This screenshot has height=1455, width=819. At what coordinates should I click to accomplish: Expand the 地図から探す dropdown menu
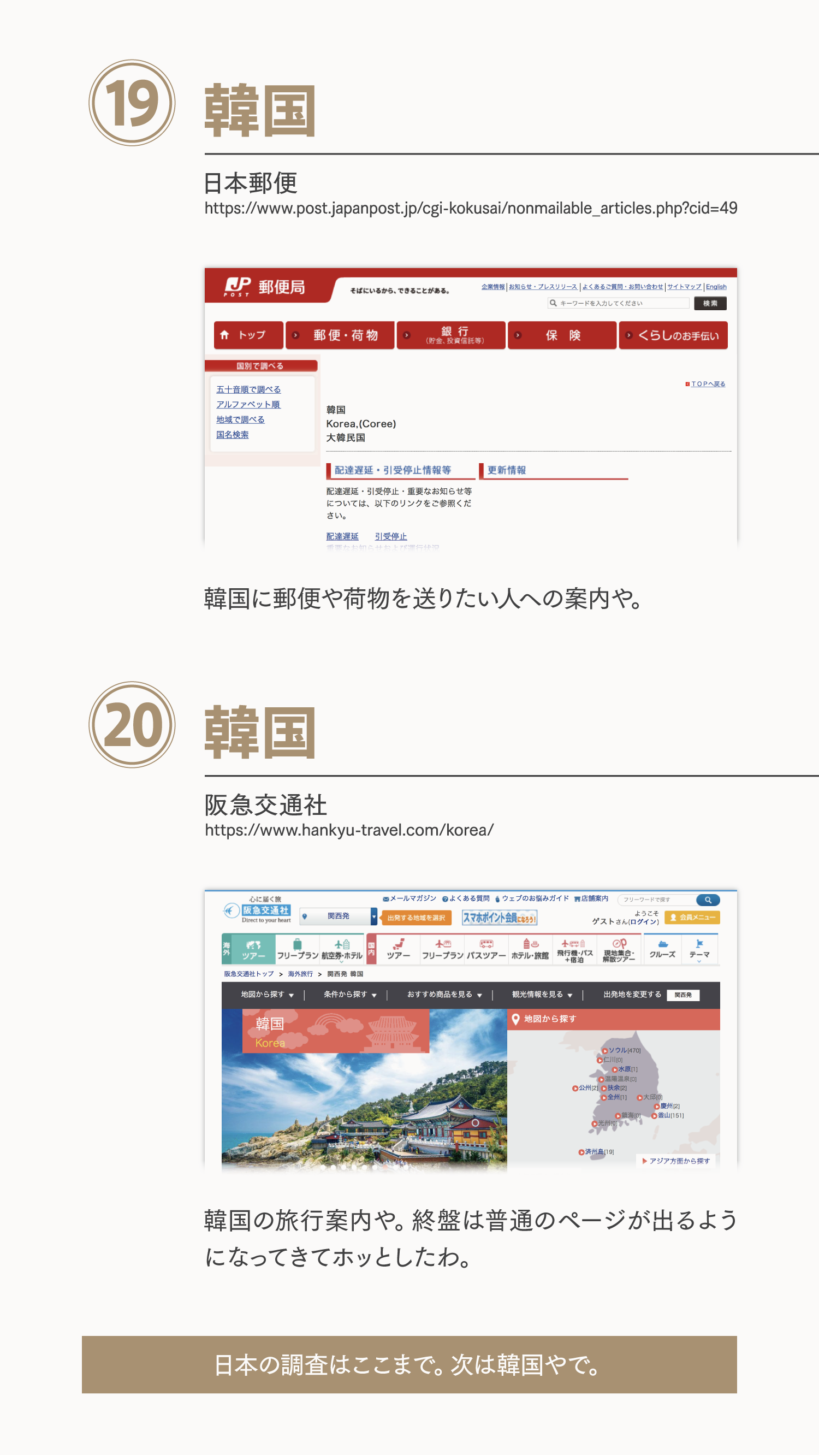[267, 995]
